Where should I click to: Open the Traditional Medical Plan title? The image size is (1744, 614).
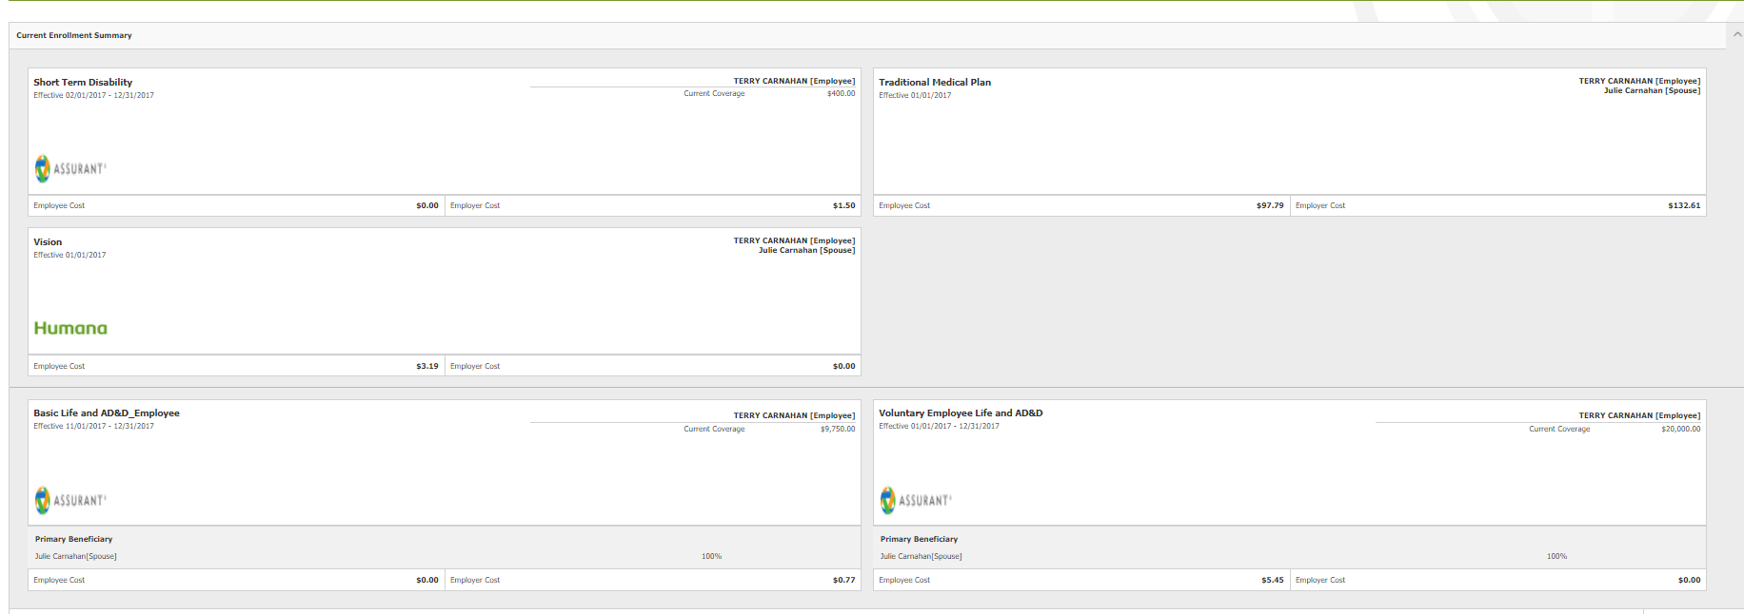coord(934,83)
